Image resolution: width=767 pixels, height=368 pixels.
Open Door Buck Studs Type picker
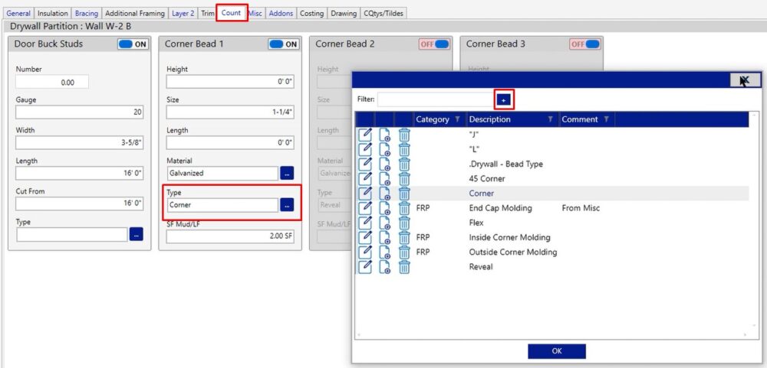pos(136,235)
